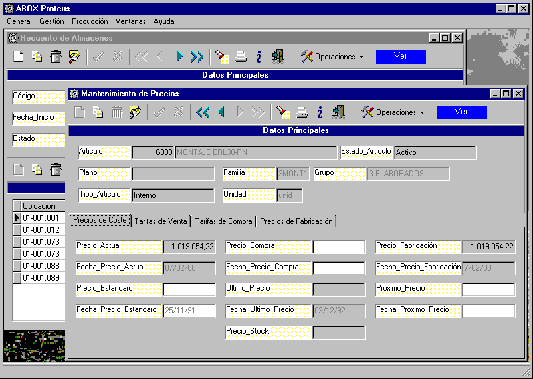Click the Precio_Compra input field

point(339,247)
